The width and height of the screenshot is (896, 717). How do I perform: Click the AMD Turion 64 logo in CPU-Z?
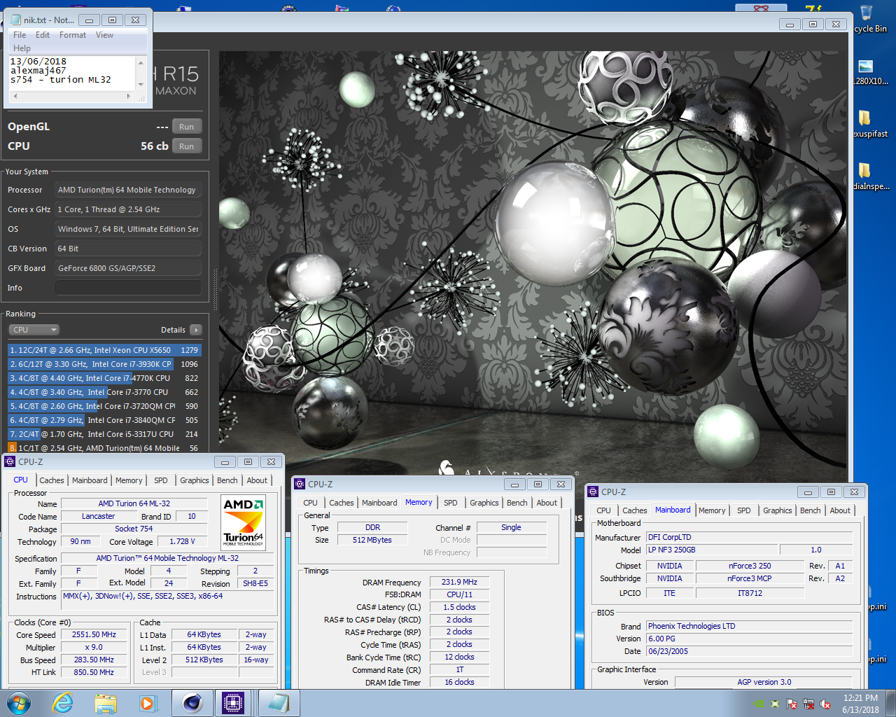(x=244, y=522)
